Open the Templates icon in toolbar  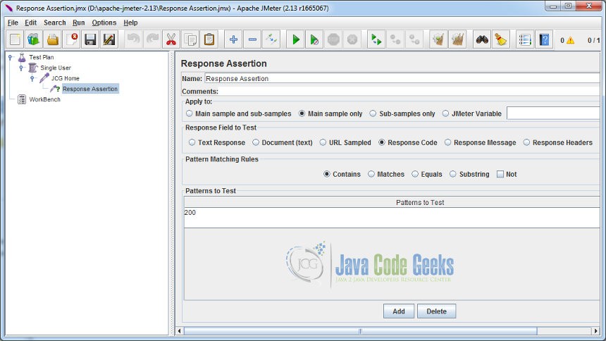click(x=34, y=39)
